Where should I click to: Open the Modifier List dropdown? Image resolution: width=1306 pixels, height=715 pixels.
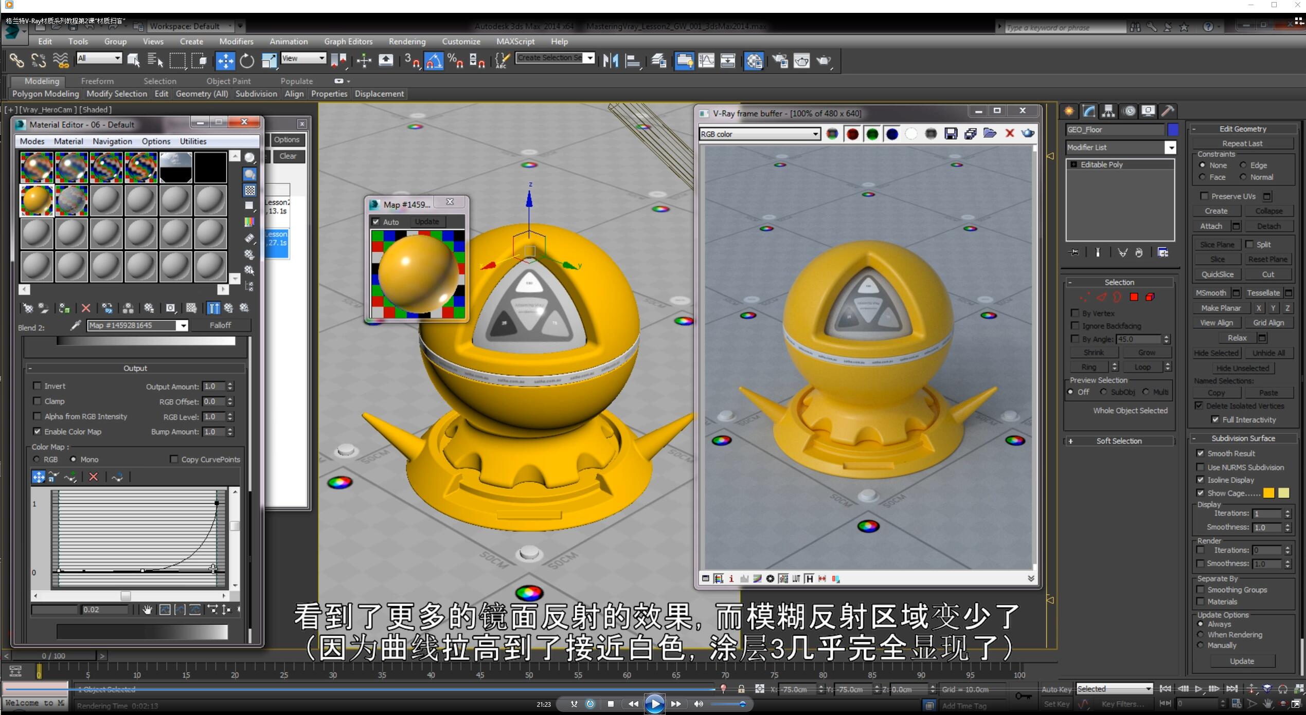click(1170, 148)
